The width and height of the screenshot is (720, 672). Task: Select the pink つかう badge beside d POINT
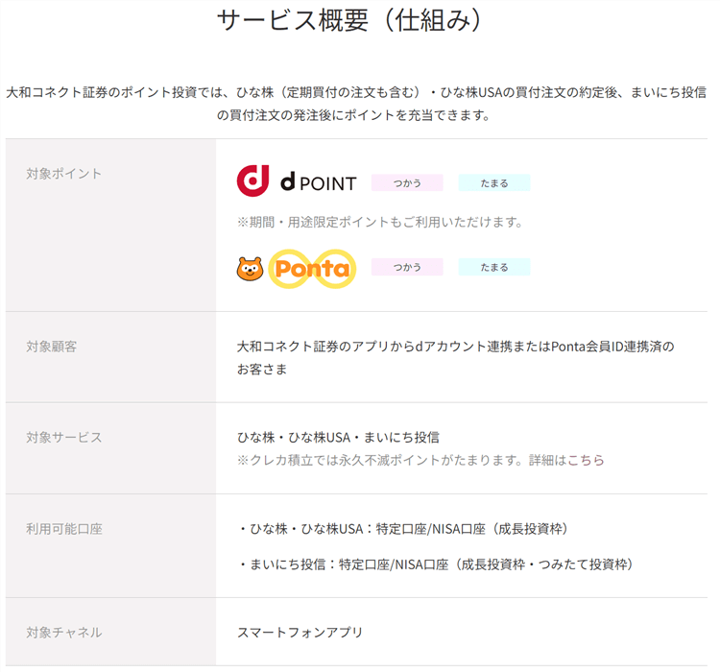(x=407, y=182)
